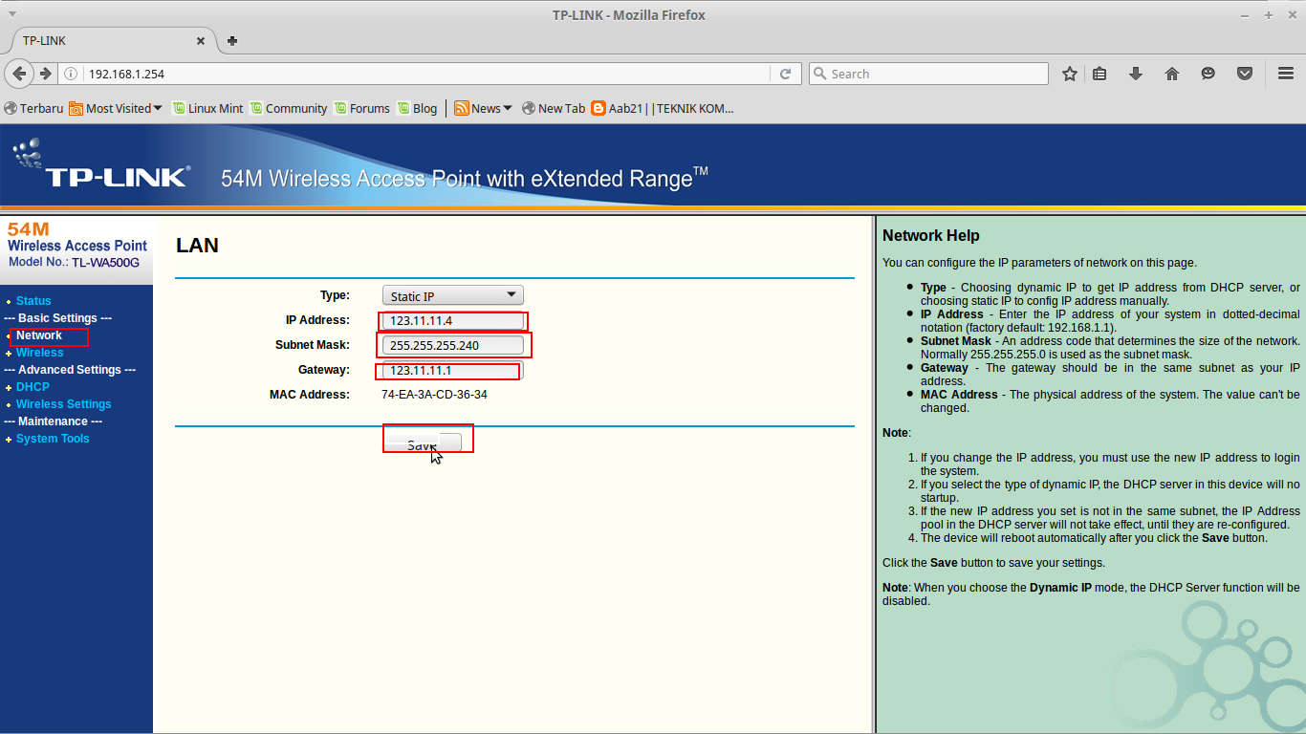Open the smiley feedback icon
Screen dimensions: 1306x734
(x=1208, y=74)
